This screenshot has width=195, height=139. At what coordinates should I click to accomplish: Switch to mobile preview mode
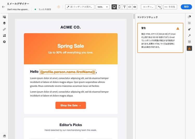coord(119,7)
